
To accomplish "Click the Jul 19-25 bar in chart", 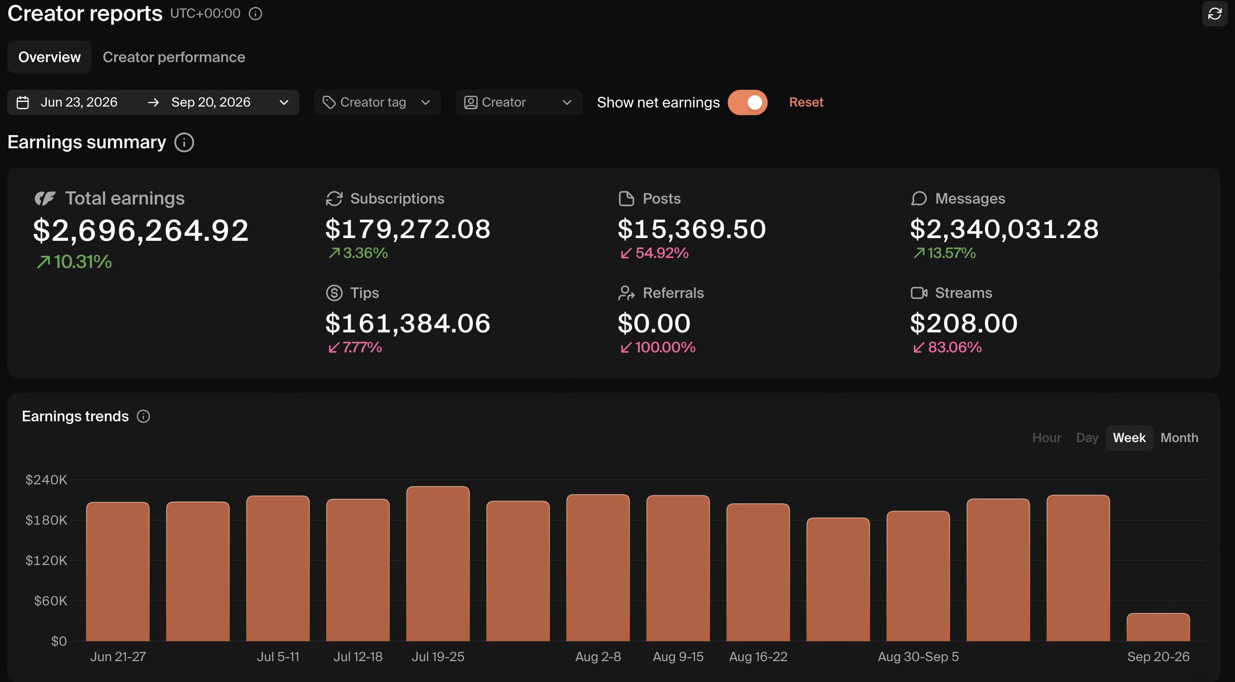I will coord(438,564).
